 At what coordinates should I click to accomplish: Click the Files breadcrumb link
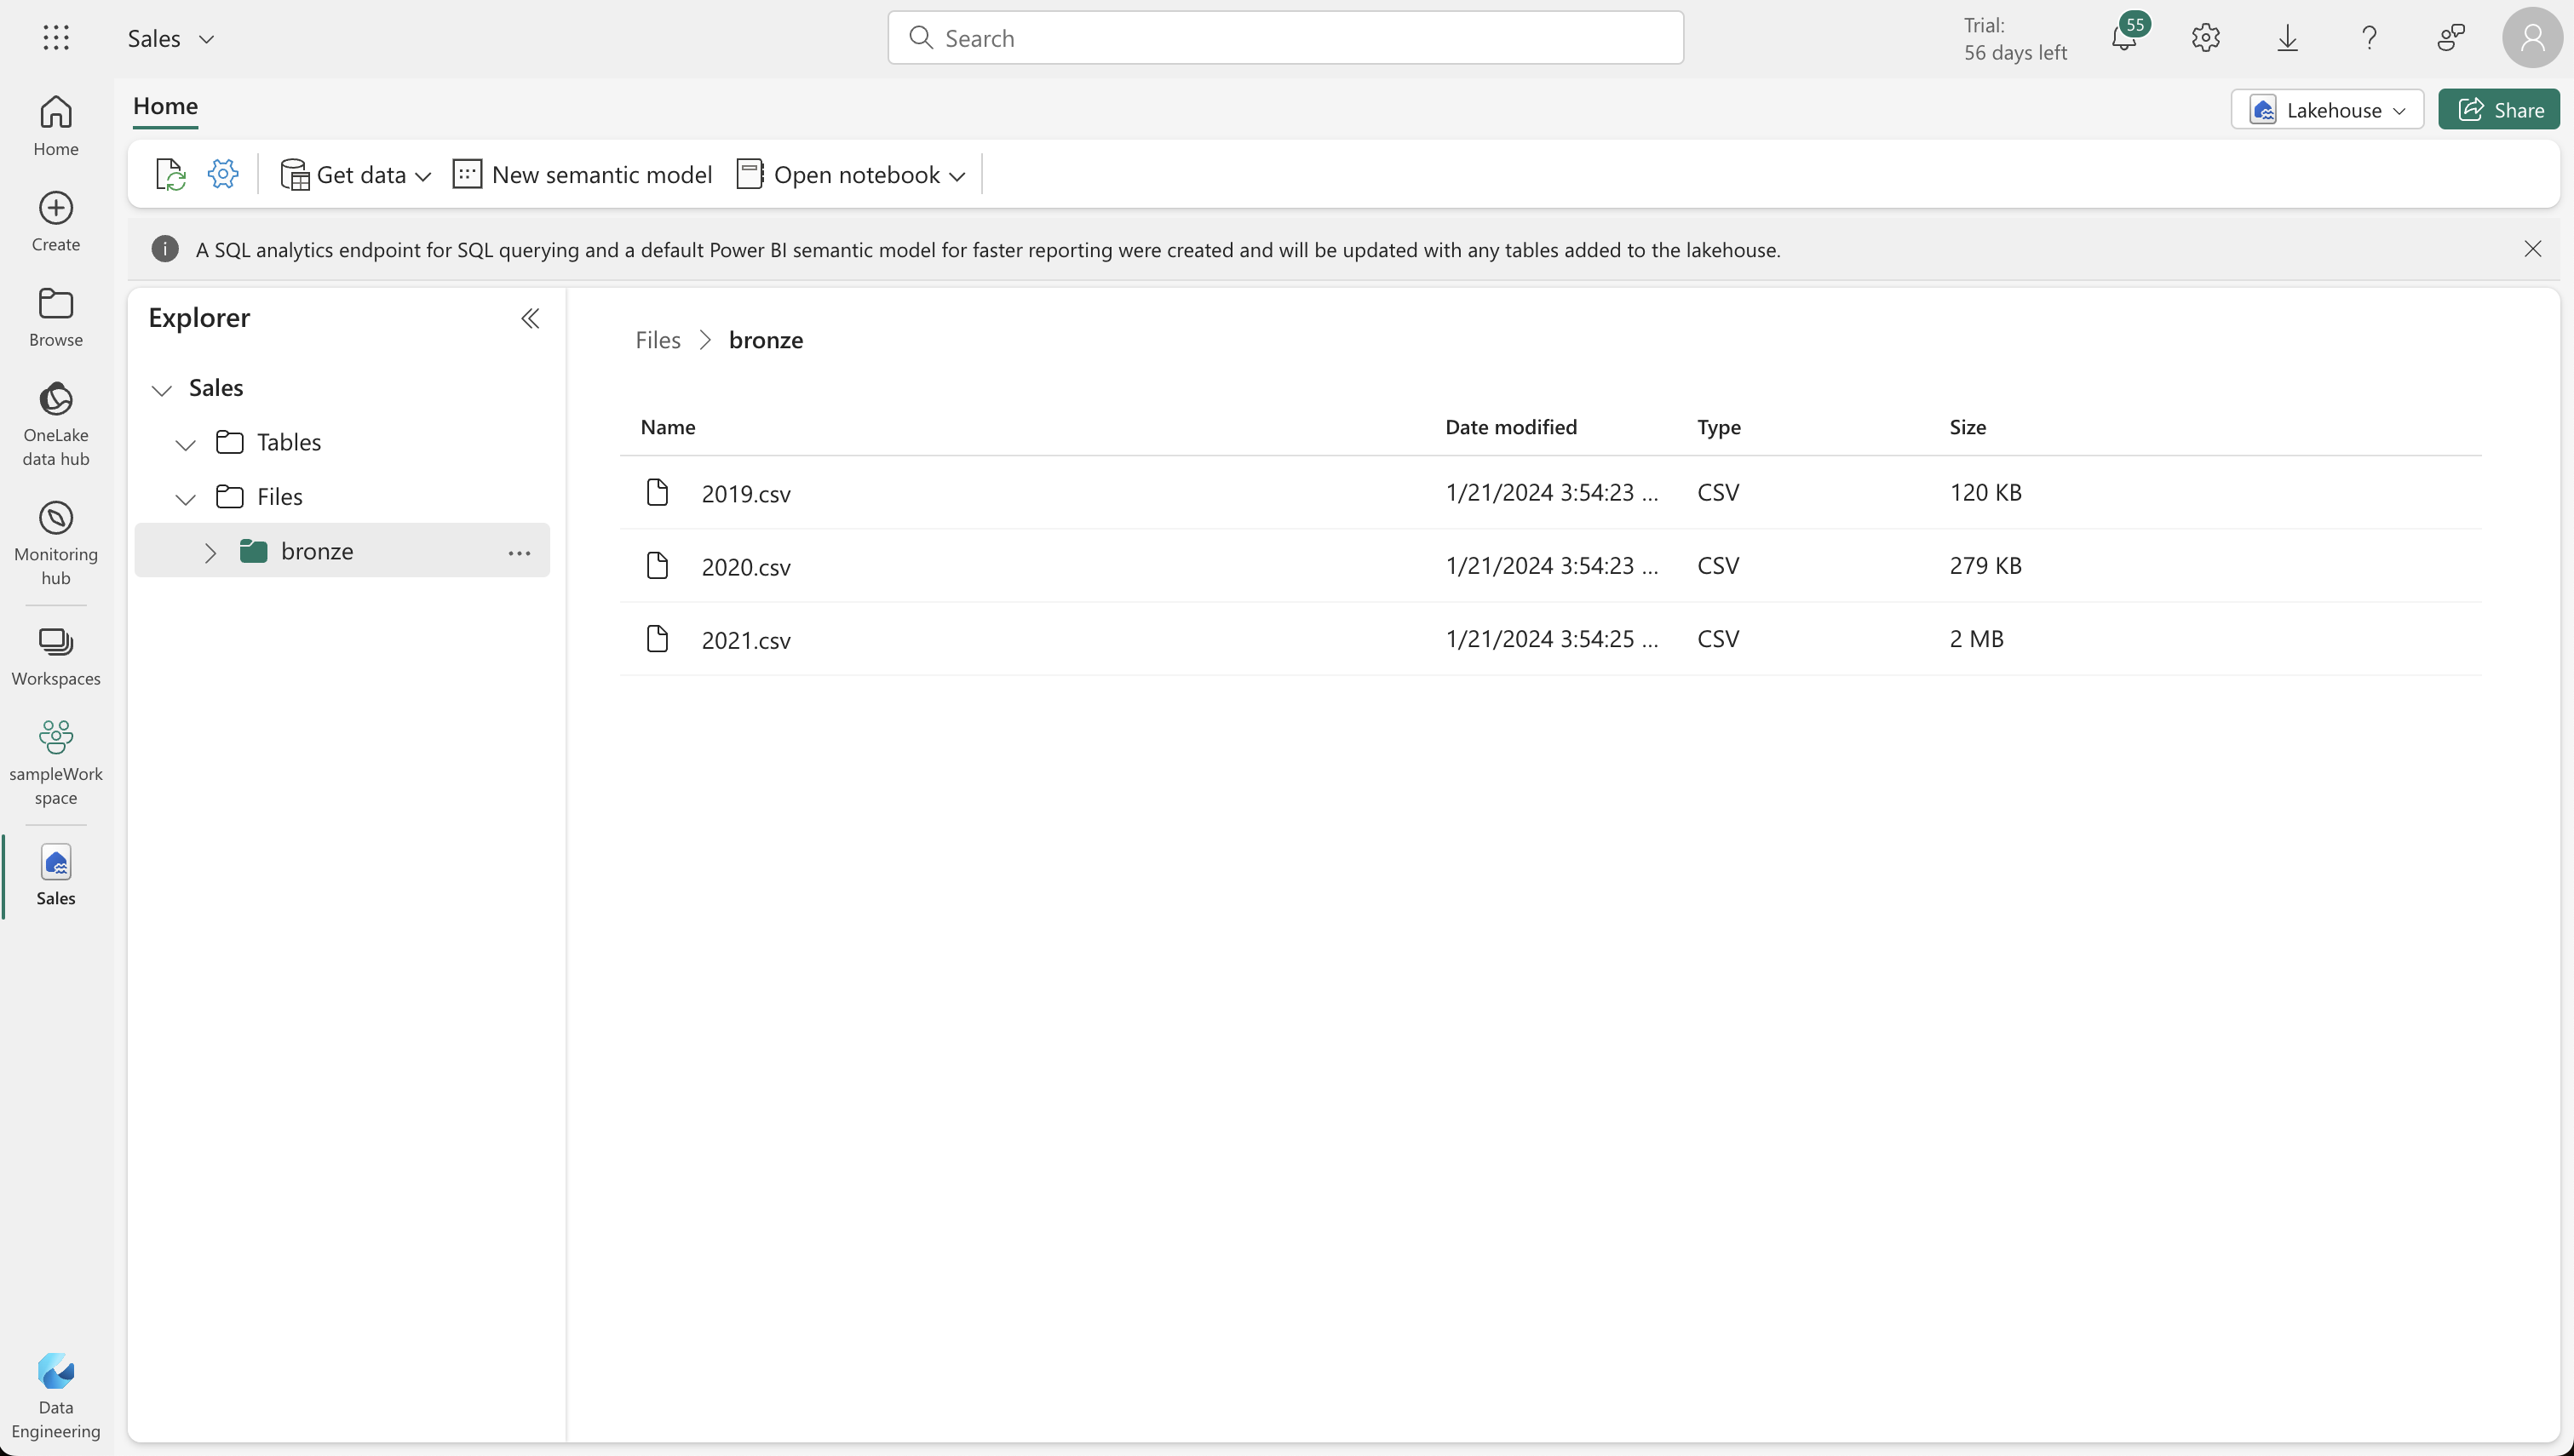tap(658, 340)
